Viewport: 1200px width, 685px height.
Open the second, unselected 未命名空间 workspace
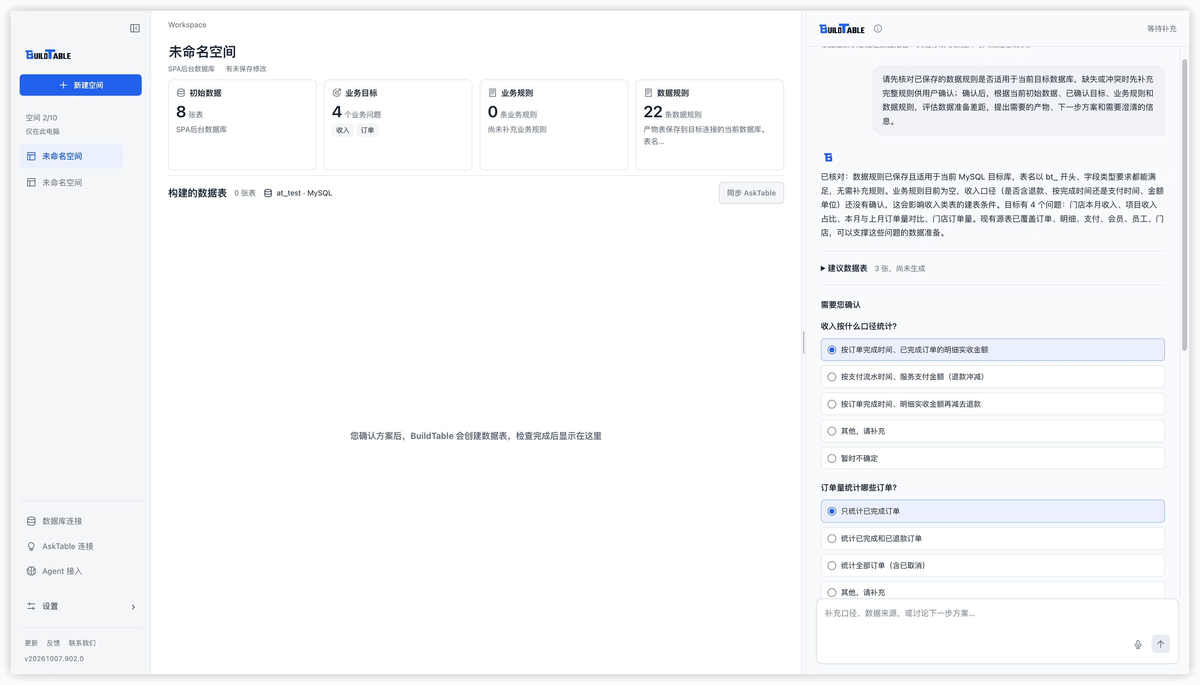72,183
